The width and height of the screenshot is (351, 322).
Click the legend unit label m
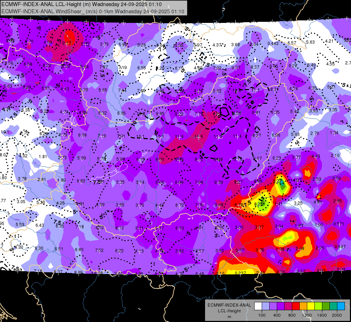coord(229,317)
